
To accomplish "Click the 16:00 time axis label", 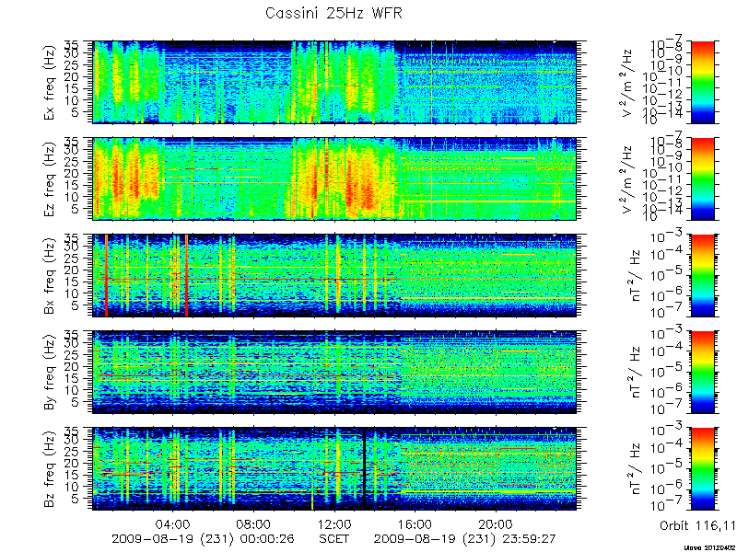I will click(x=415, y=523).
